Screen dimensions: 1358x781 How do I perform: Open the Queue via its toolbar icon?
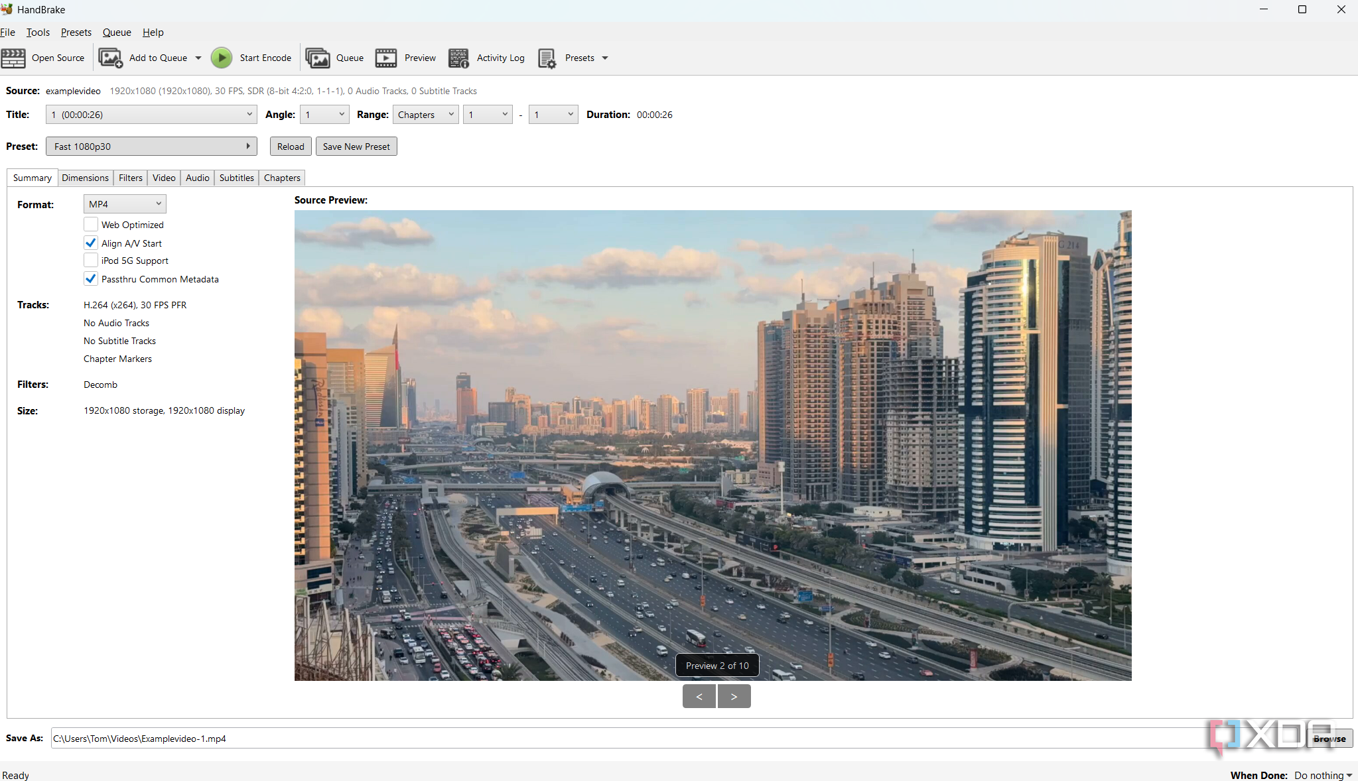coord(317,58)
